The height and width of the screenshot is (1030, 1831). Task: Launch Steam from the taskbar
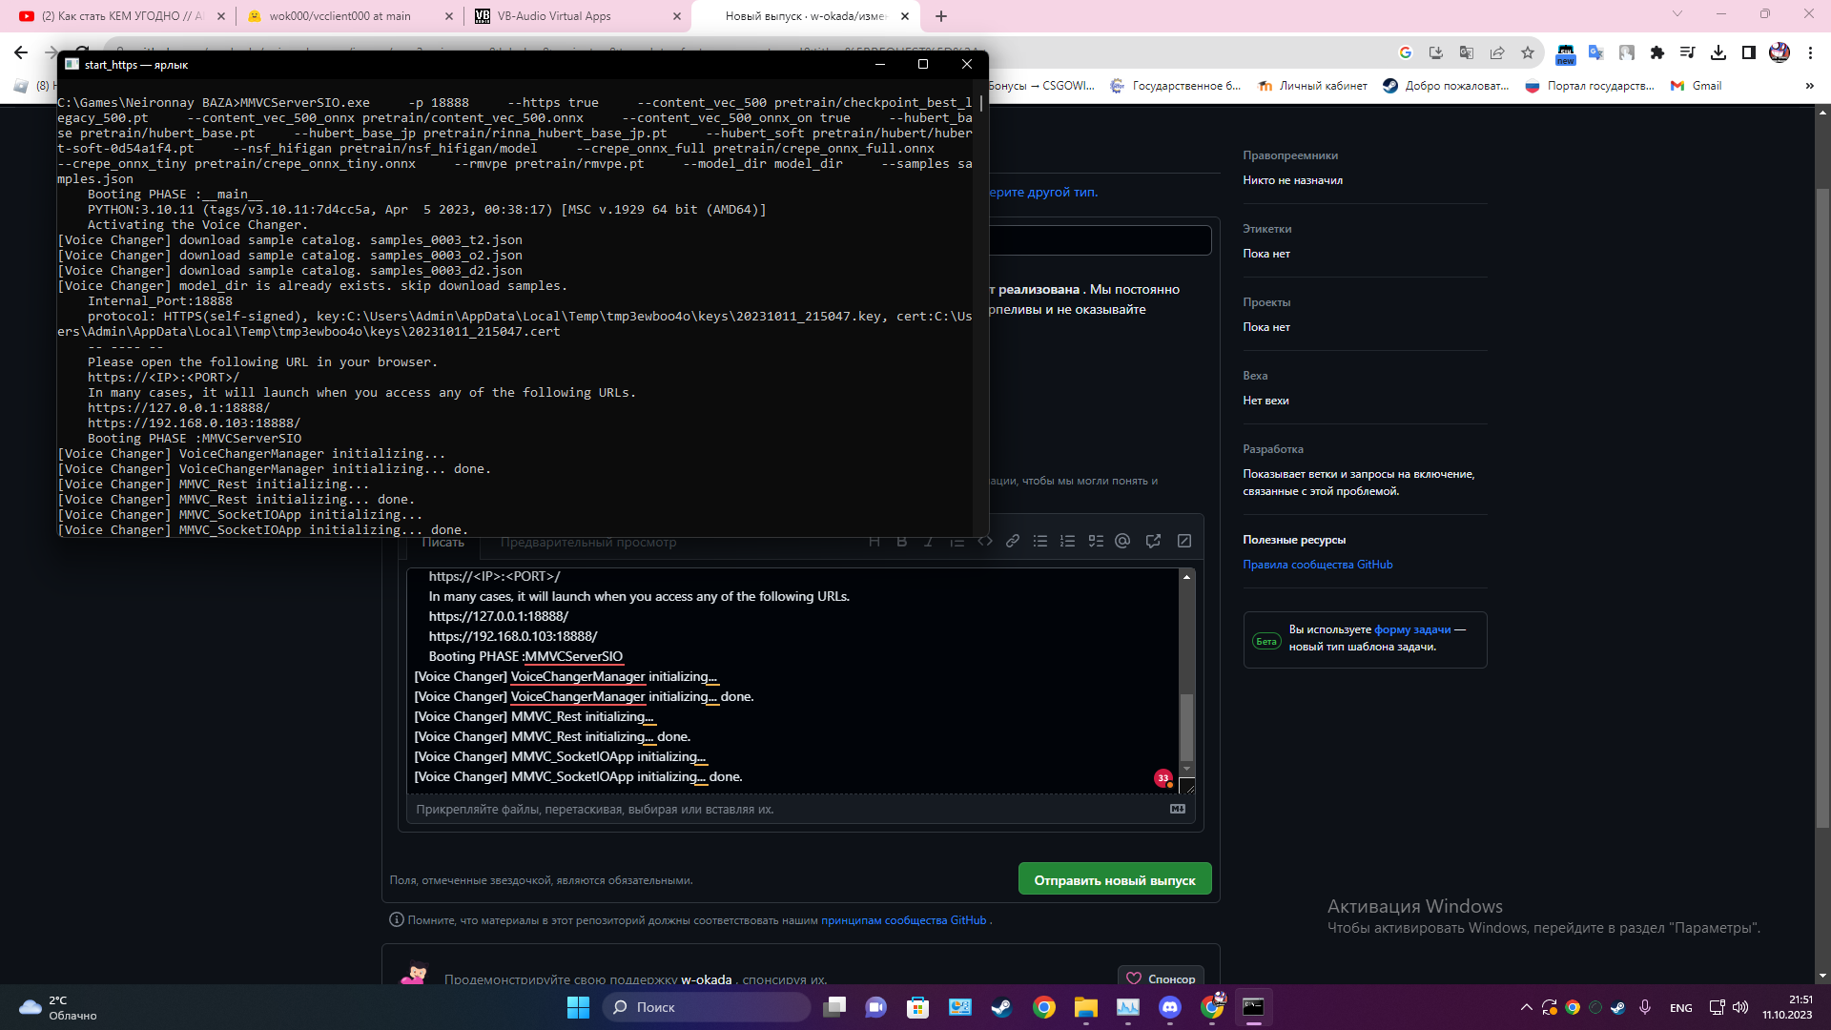[x=1000, y=1007]
